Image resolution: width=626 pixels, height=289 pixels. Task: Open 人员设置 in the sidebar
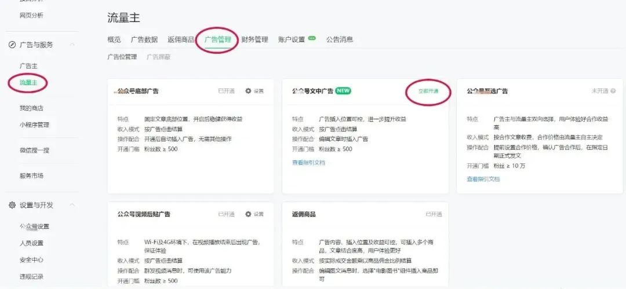(x=31, y=243)
